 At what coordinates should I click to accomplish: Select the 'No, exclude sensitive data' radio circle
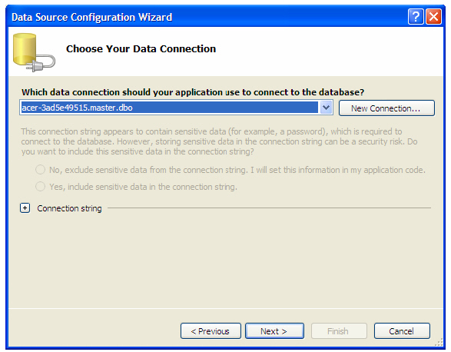(40, 170)
